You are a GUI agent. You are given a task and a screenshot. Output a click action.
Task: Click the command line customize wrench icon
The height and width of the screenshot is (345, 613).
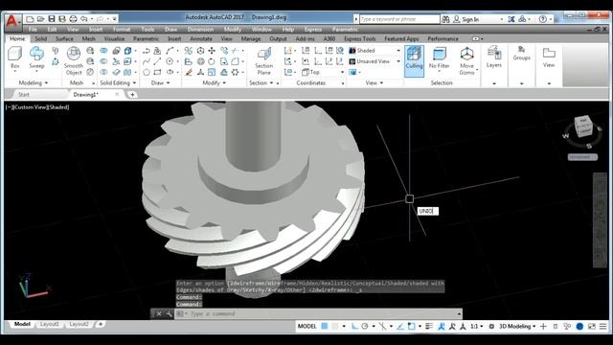click(169, 313)
